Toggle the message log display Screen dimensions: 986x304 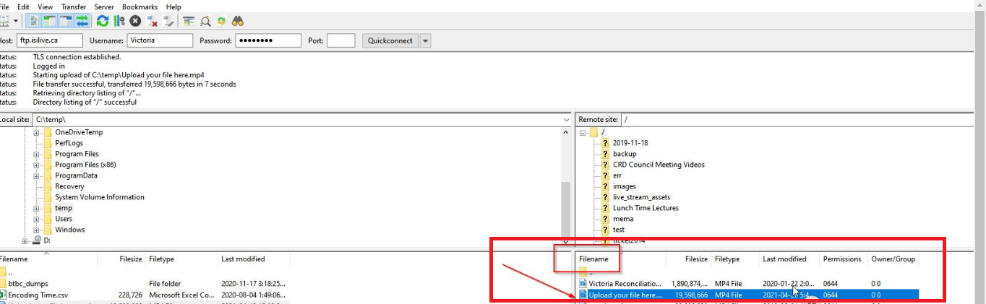point(34,21)
